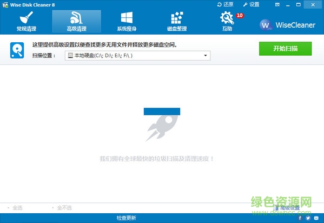The image size is (324, 223).
Task: Click the 全不选 deselect all link
Action: pyautogui.click(x=64, y=207)
